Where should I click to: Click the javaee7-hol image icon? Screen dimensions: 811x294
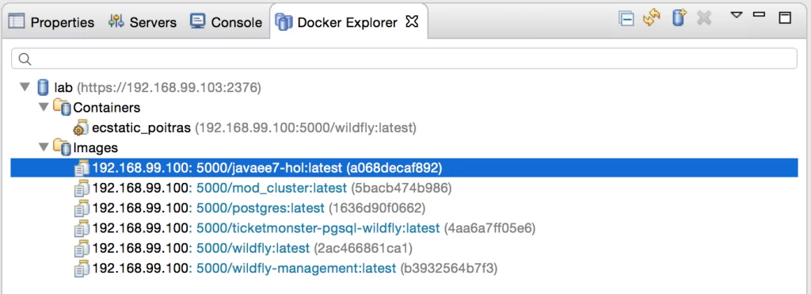[x=82, y=168]
